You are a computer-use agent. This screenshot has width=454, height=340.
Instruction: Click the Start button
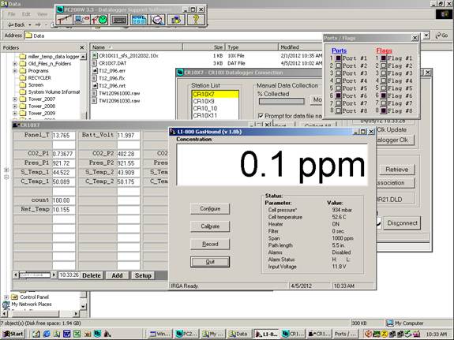click(13, 334)
